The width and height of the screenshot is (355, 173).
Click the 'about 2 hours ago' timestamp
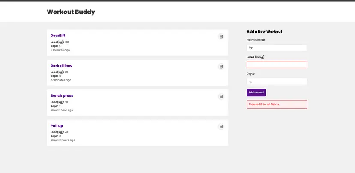pyautogui.click(x=63, y=140)
